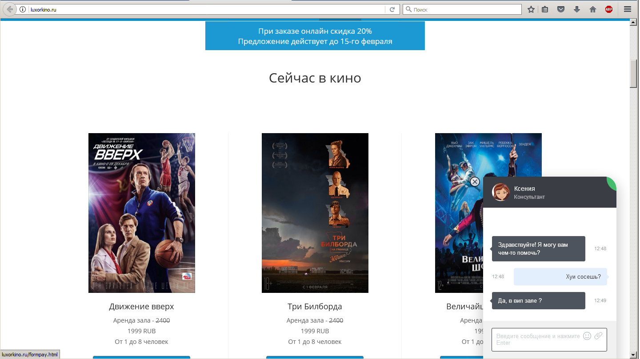Click the page scrollbar up arrow
640x359 pixels.
click(x=634, y=23)
